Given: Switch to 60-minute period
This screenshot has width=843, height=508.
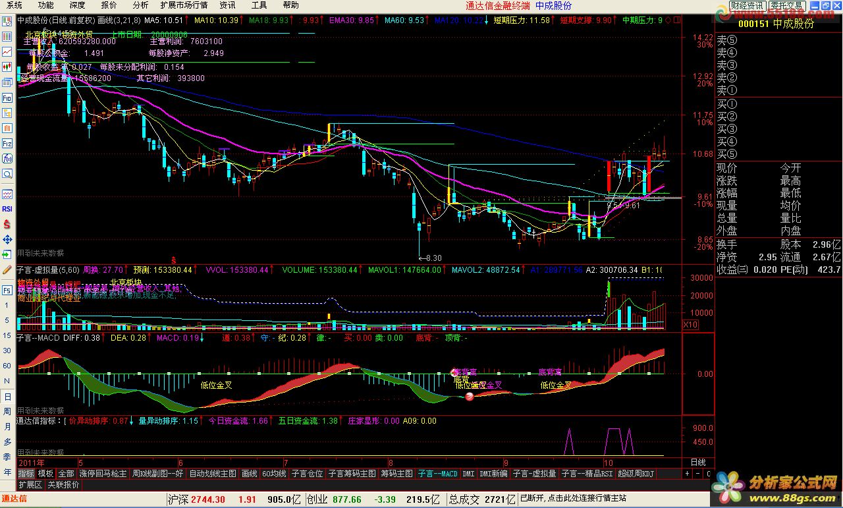Looking at the screenshot, I should coord(7,366).
